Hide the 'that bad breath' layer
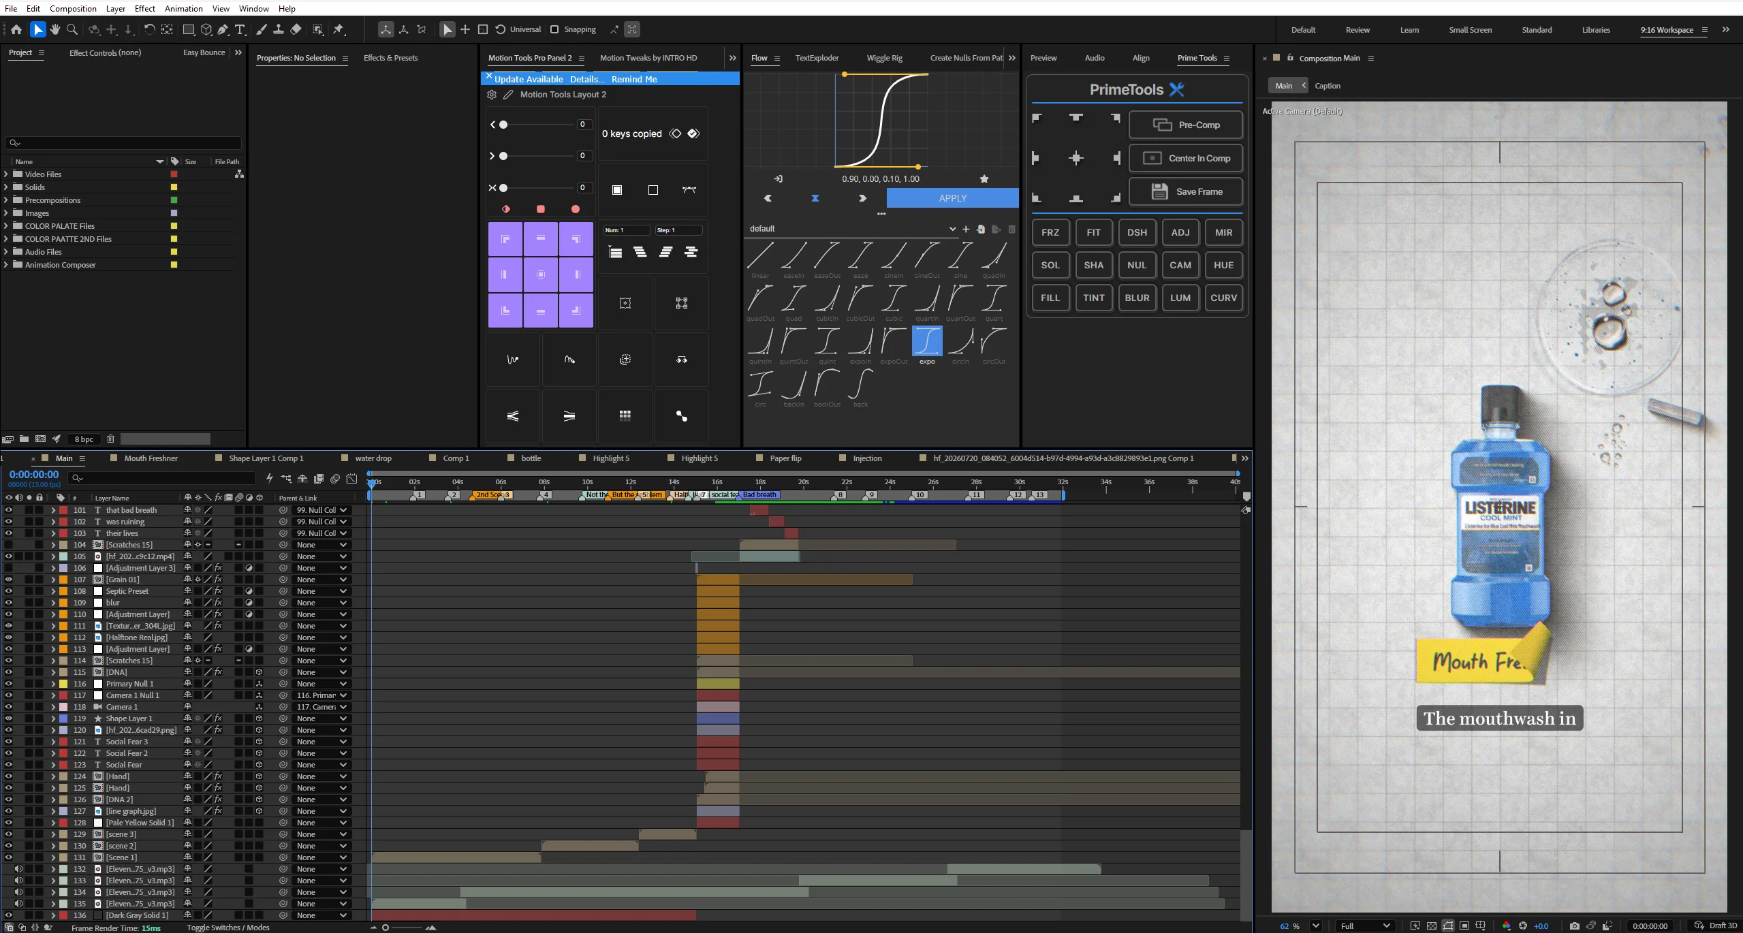 tap(8, 510)
